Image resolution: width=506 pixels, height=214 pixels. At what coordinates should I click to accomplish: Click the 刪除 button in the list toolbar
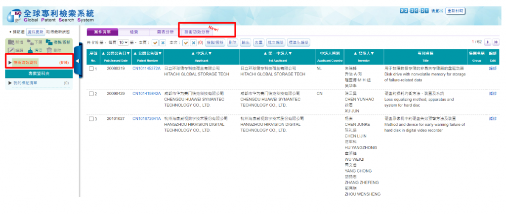(x=232, y=42)
